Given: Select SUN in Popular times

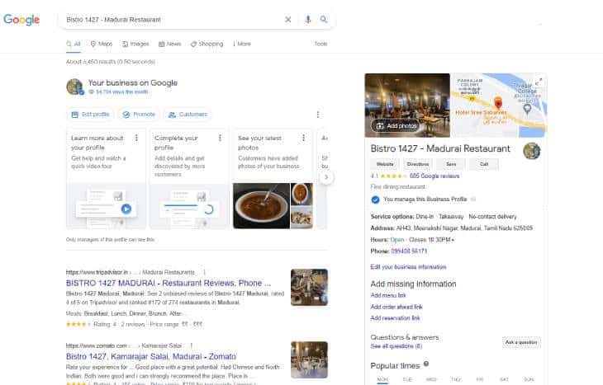Looking at the screenshot, I should (x=529, y=379).
